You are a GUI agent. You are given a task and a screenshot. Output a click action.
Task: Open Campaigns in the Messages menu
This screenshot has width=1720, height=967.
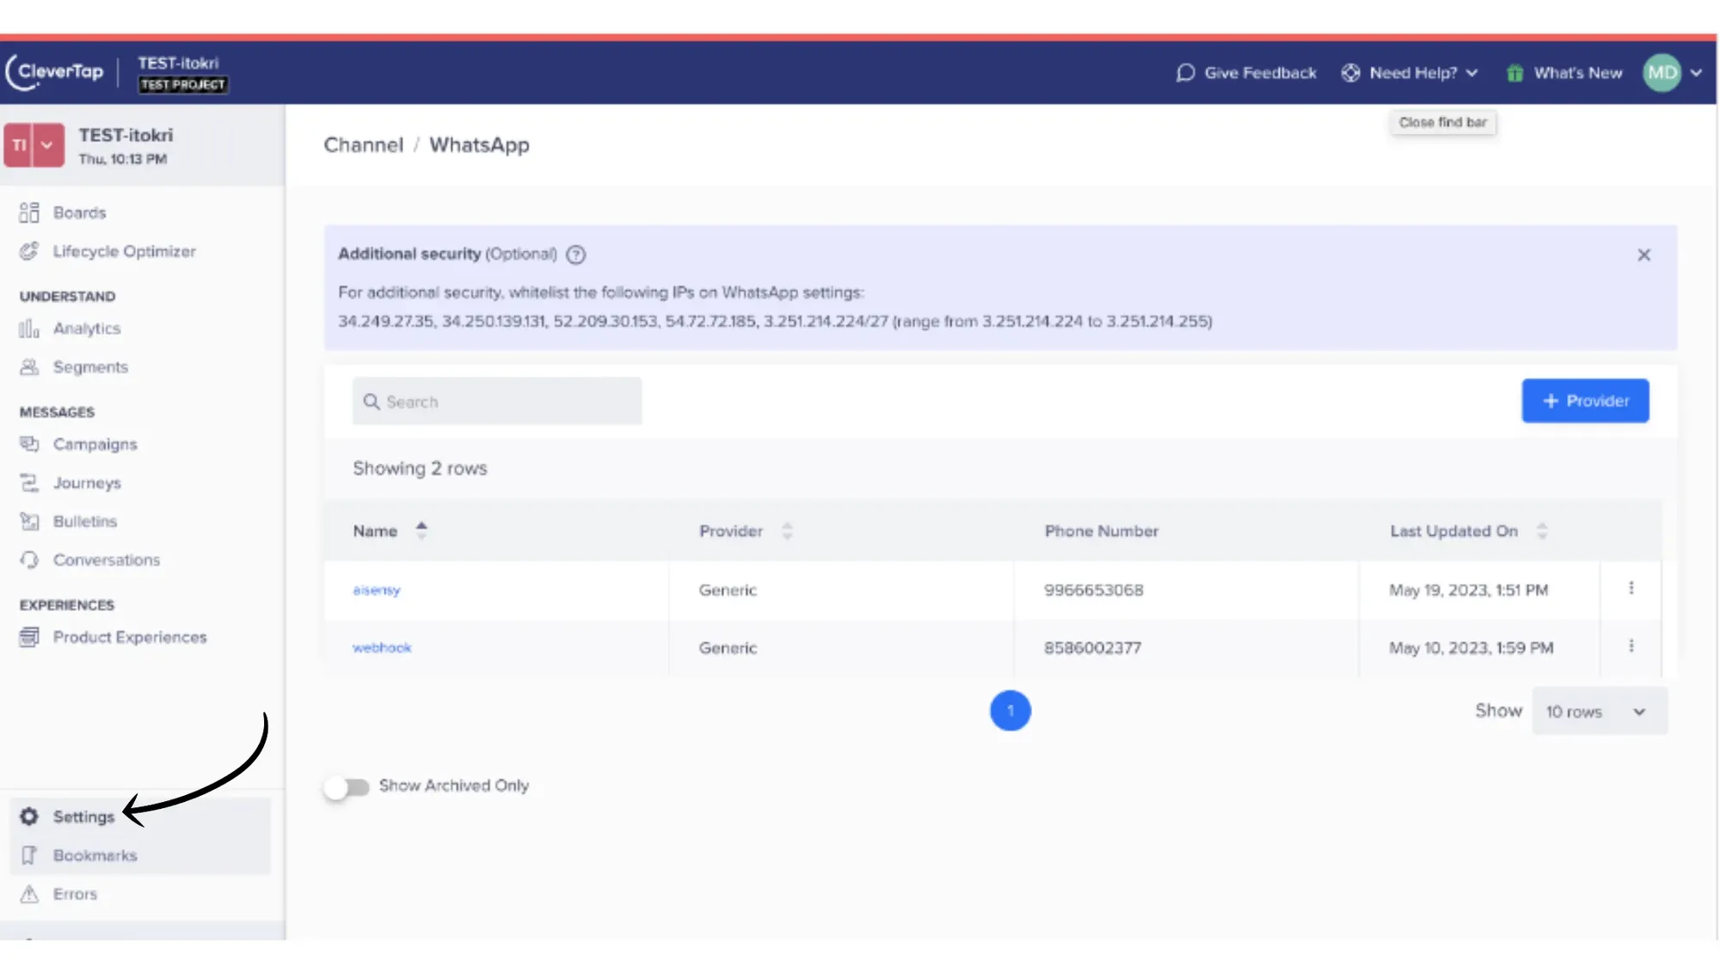(x=95, y=444)
